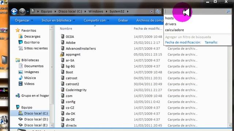Click the Grabar toolbar button
This screenshot has width=234, height=131.
click(x=123, y=20)
